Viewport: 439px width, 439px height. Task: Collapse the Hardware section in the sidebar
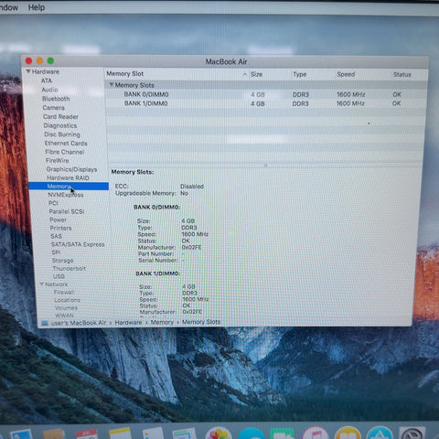(x=28, y=71)
